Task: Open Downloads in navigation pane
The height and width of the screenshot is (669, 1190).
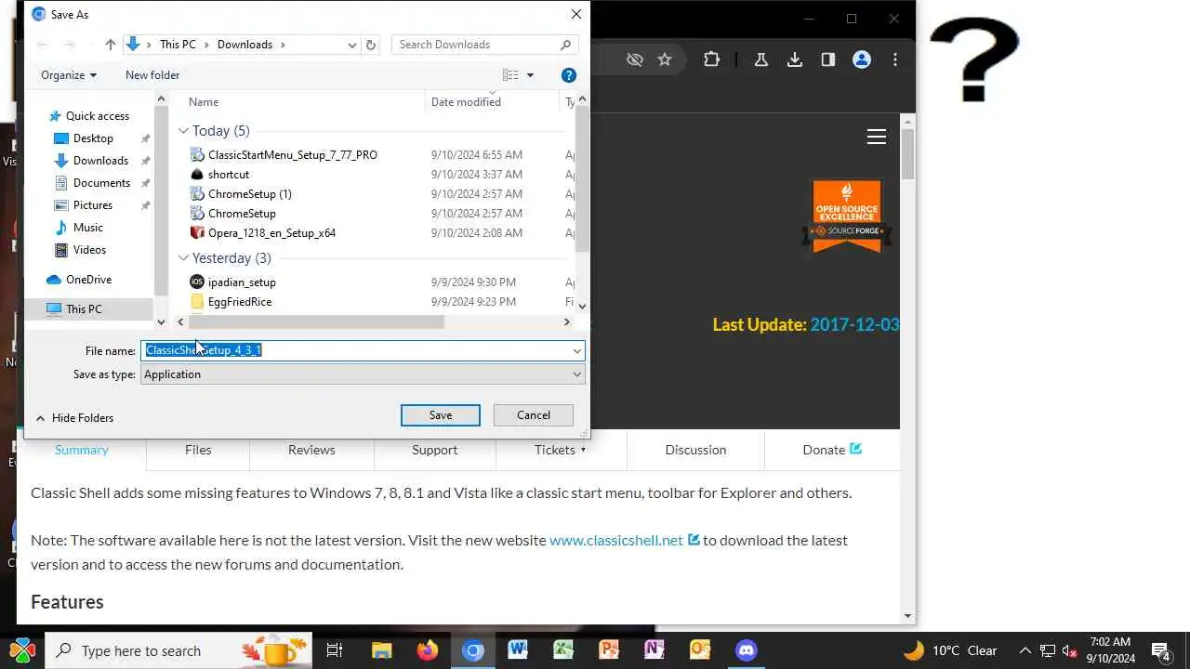Action: (100, 161)
